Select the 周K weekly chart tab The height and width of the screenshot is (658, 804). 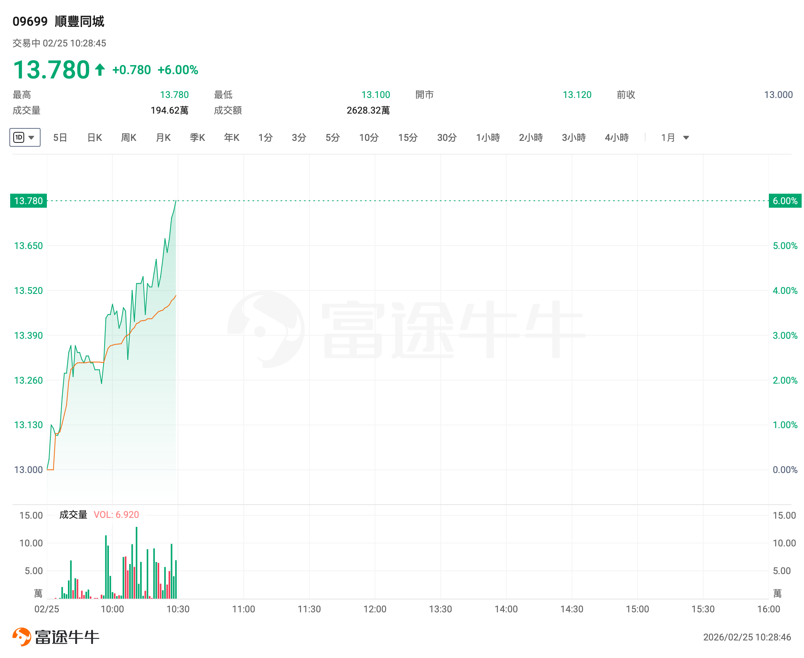[x=128, y=138]
